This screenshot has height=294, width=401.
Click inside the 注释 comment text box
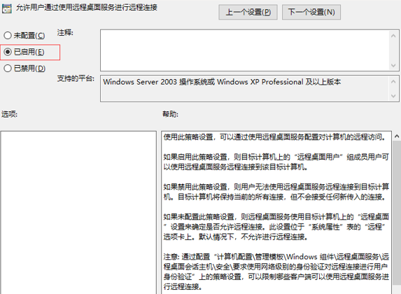(244, 50)
